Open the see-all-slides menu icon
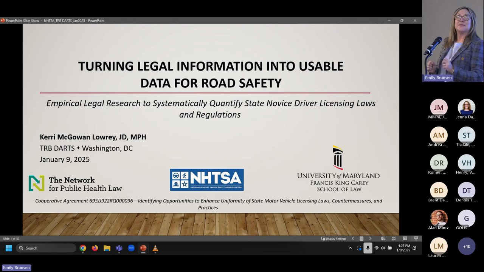Screen dimensions: 484x272 pos(361,238)
